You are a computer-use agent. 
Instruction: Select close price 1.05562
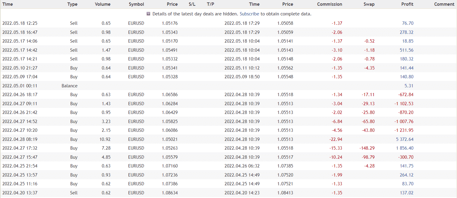(285, 68)
